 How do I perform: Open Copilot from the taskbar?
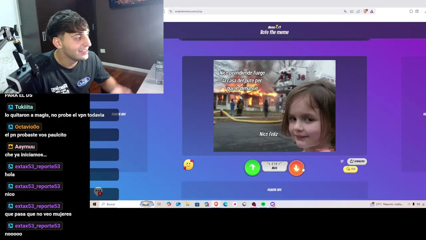(x=169, y=204)
